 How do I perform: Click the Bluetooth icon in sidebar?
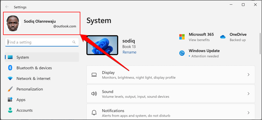10,68
